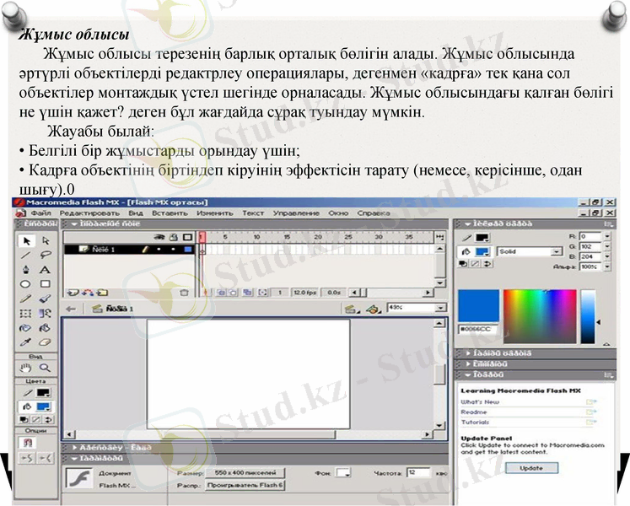The height and width of the screenshot is (506, 630).
Task: Click the Smooth option in toolbox
Action: click(x=27, y=458)
